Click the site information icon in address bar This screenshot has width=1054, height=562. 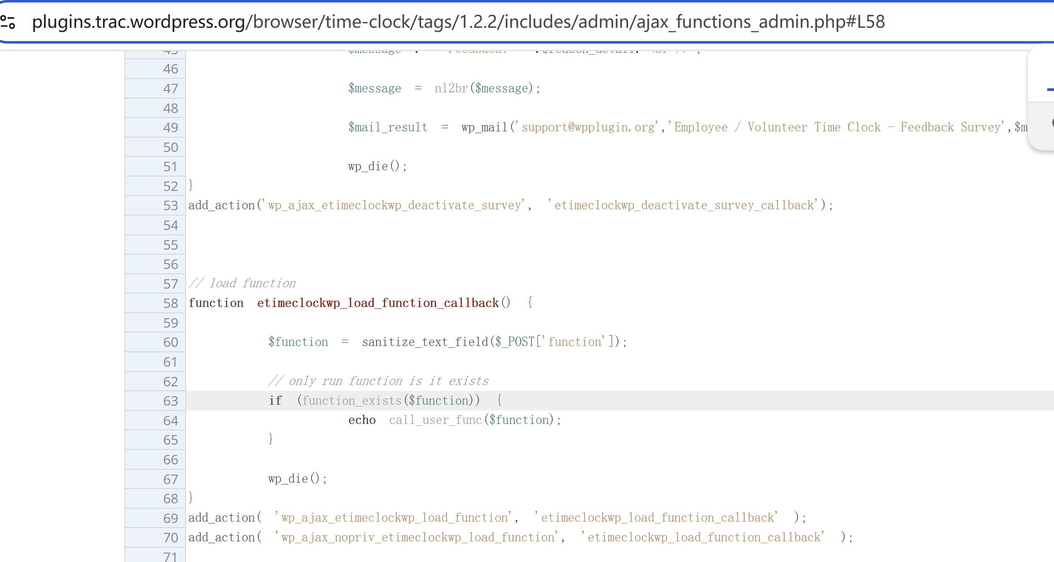click(8, 22)
